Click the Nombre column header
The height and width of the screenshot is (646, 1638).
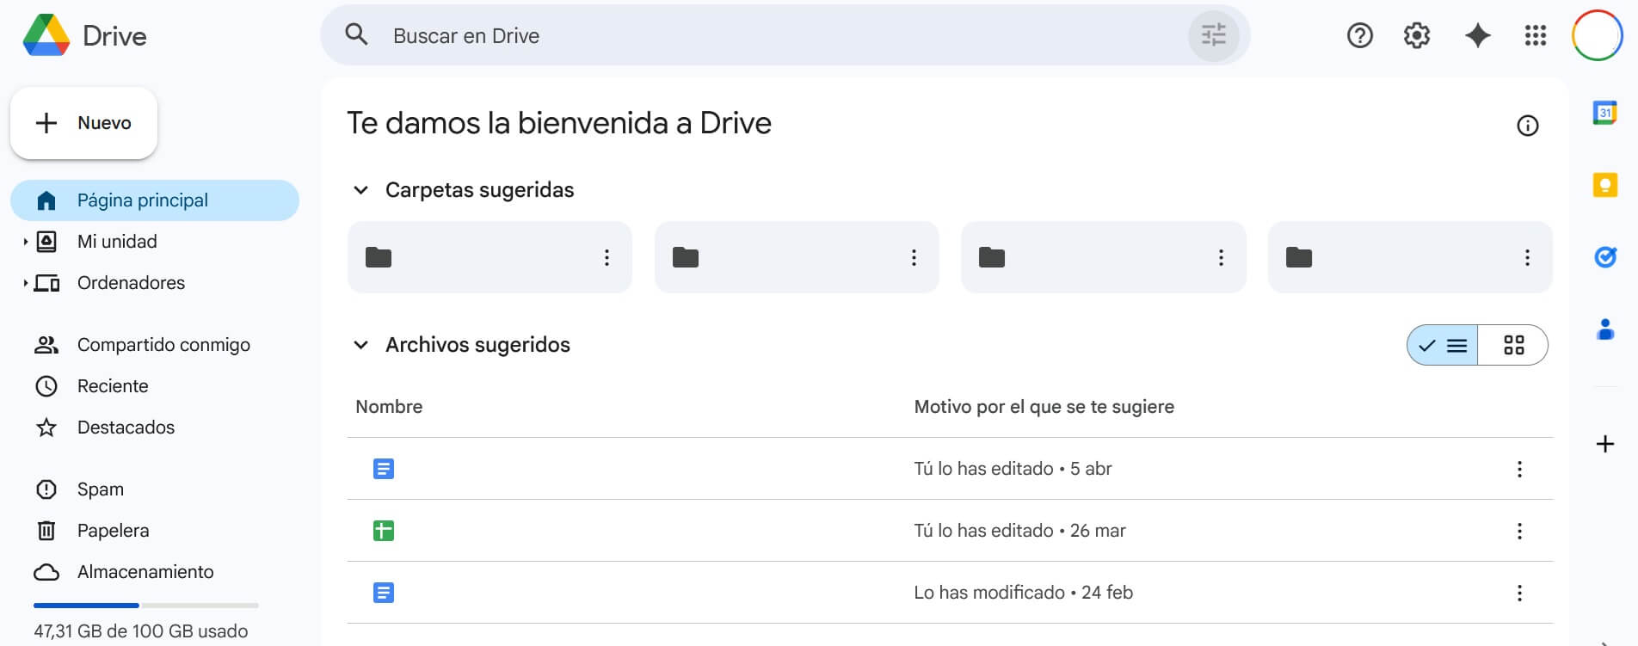pyautogui.click(x=389, y=407)
